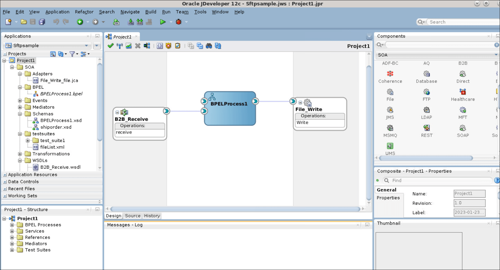
Task: Collapse the Adapters folder in Projects tree
Action: pos(20,74)
